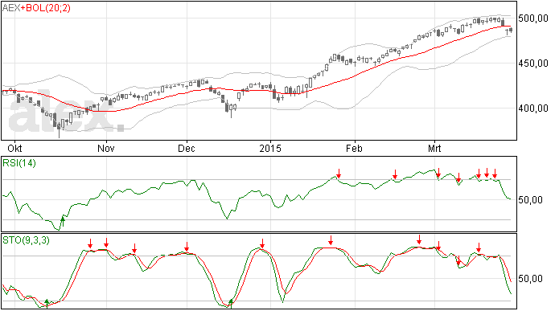
Task: Select the rightmost red arrow in RSI panel
Action: 495,173
